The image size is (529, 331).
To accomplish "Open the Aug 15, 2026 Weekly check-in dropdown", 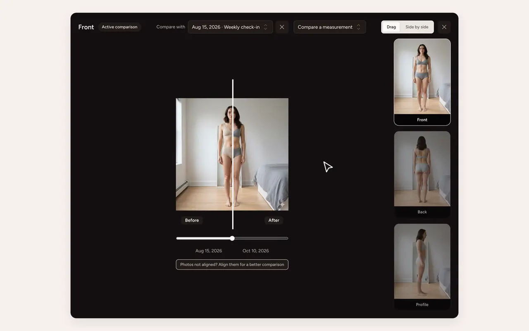I will coord(230,27).
